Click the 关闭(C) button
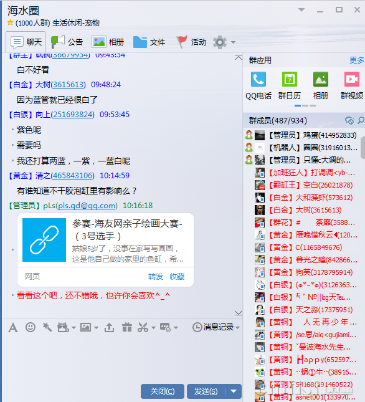365x402 pixels. [163, 391]
